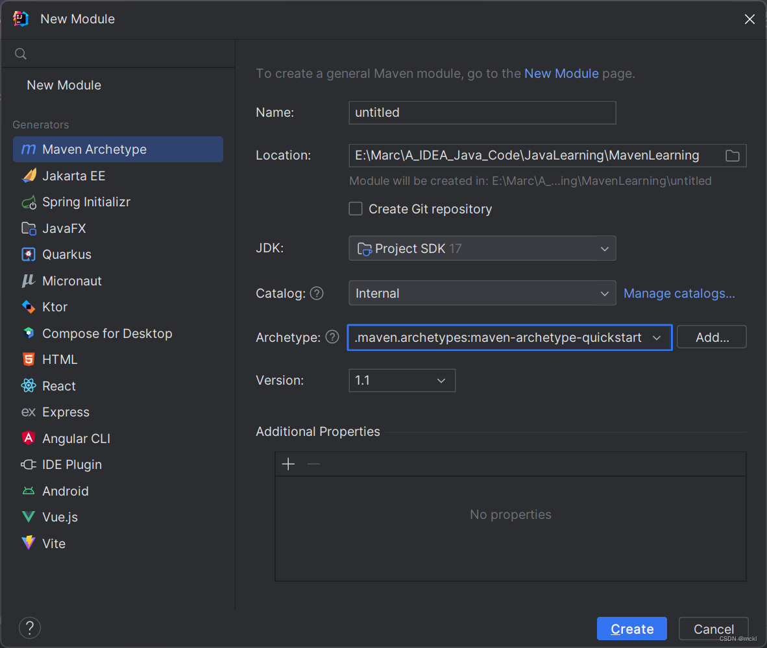Select the Express generator entry
This screenshot has height=648, width=767.
pos(118,413)
